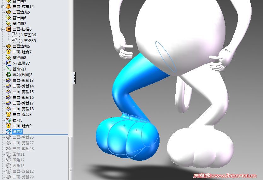The height and width of the screenshot is (180, 263).
Task: Click the 曲面-缝合7 knit icon
Action: coord(9,52)
